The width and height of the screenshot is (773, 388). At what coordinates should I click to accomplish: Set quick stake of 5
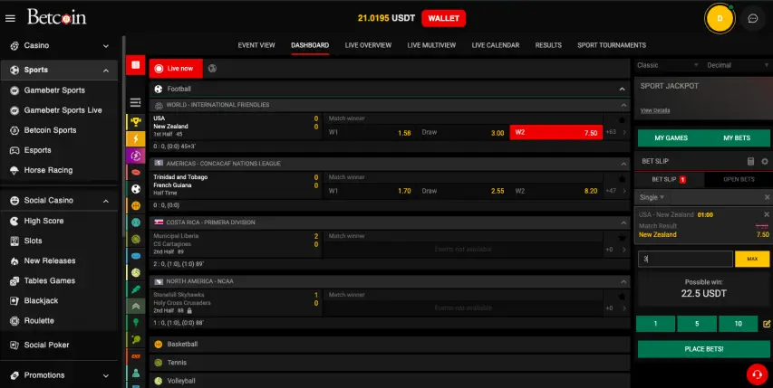697,324
